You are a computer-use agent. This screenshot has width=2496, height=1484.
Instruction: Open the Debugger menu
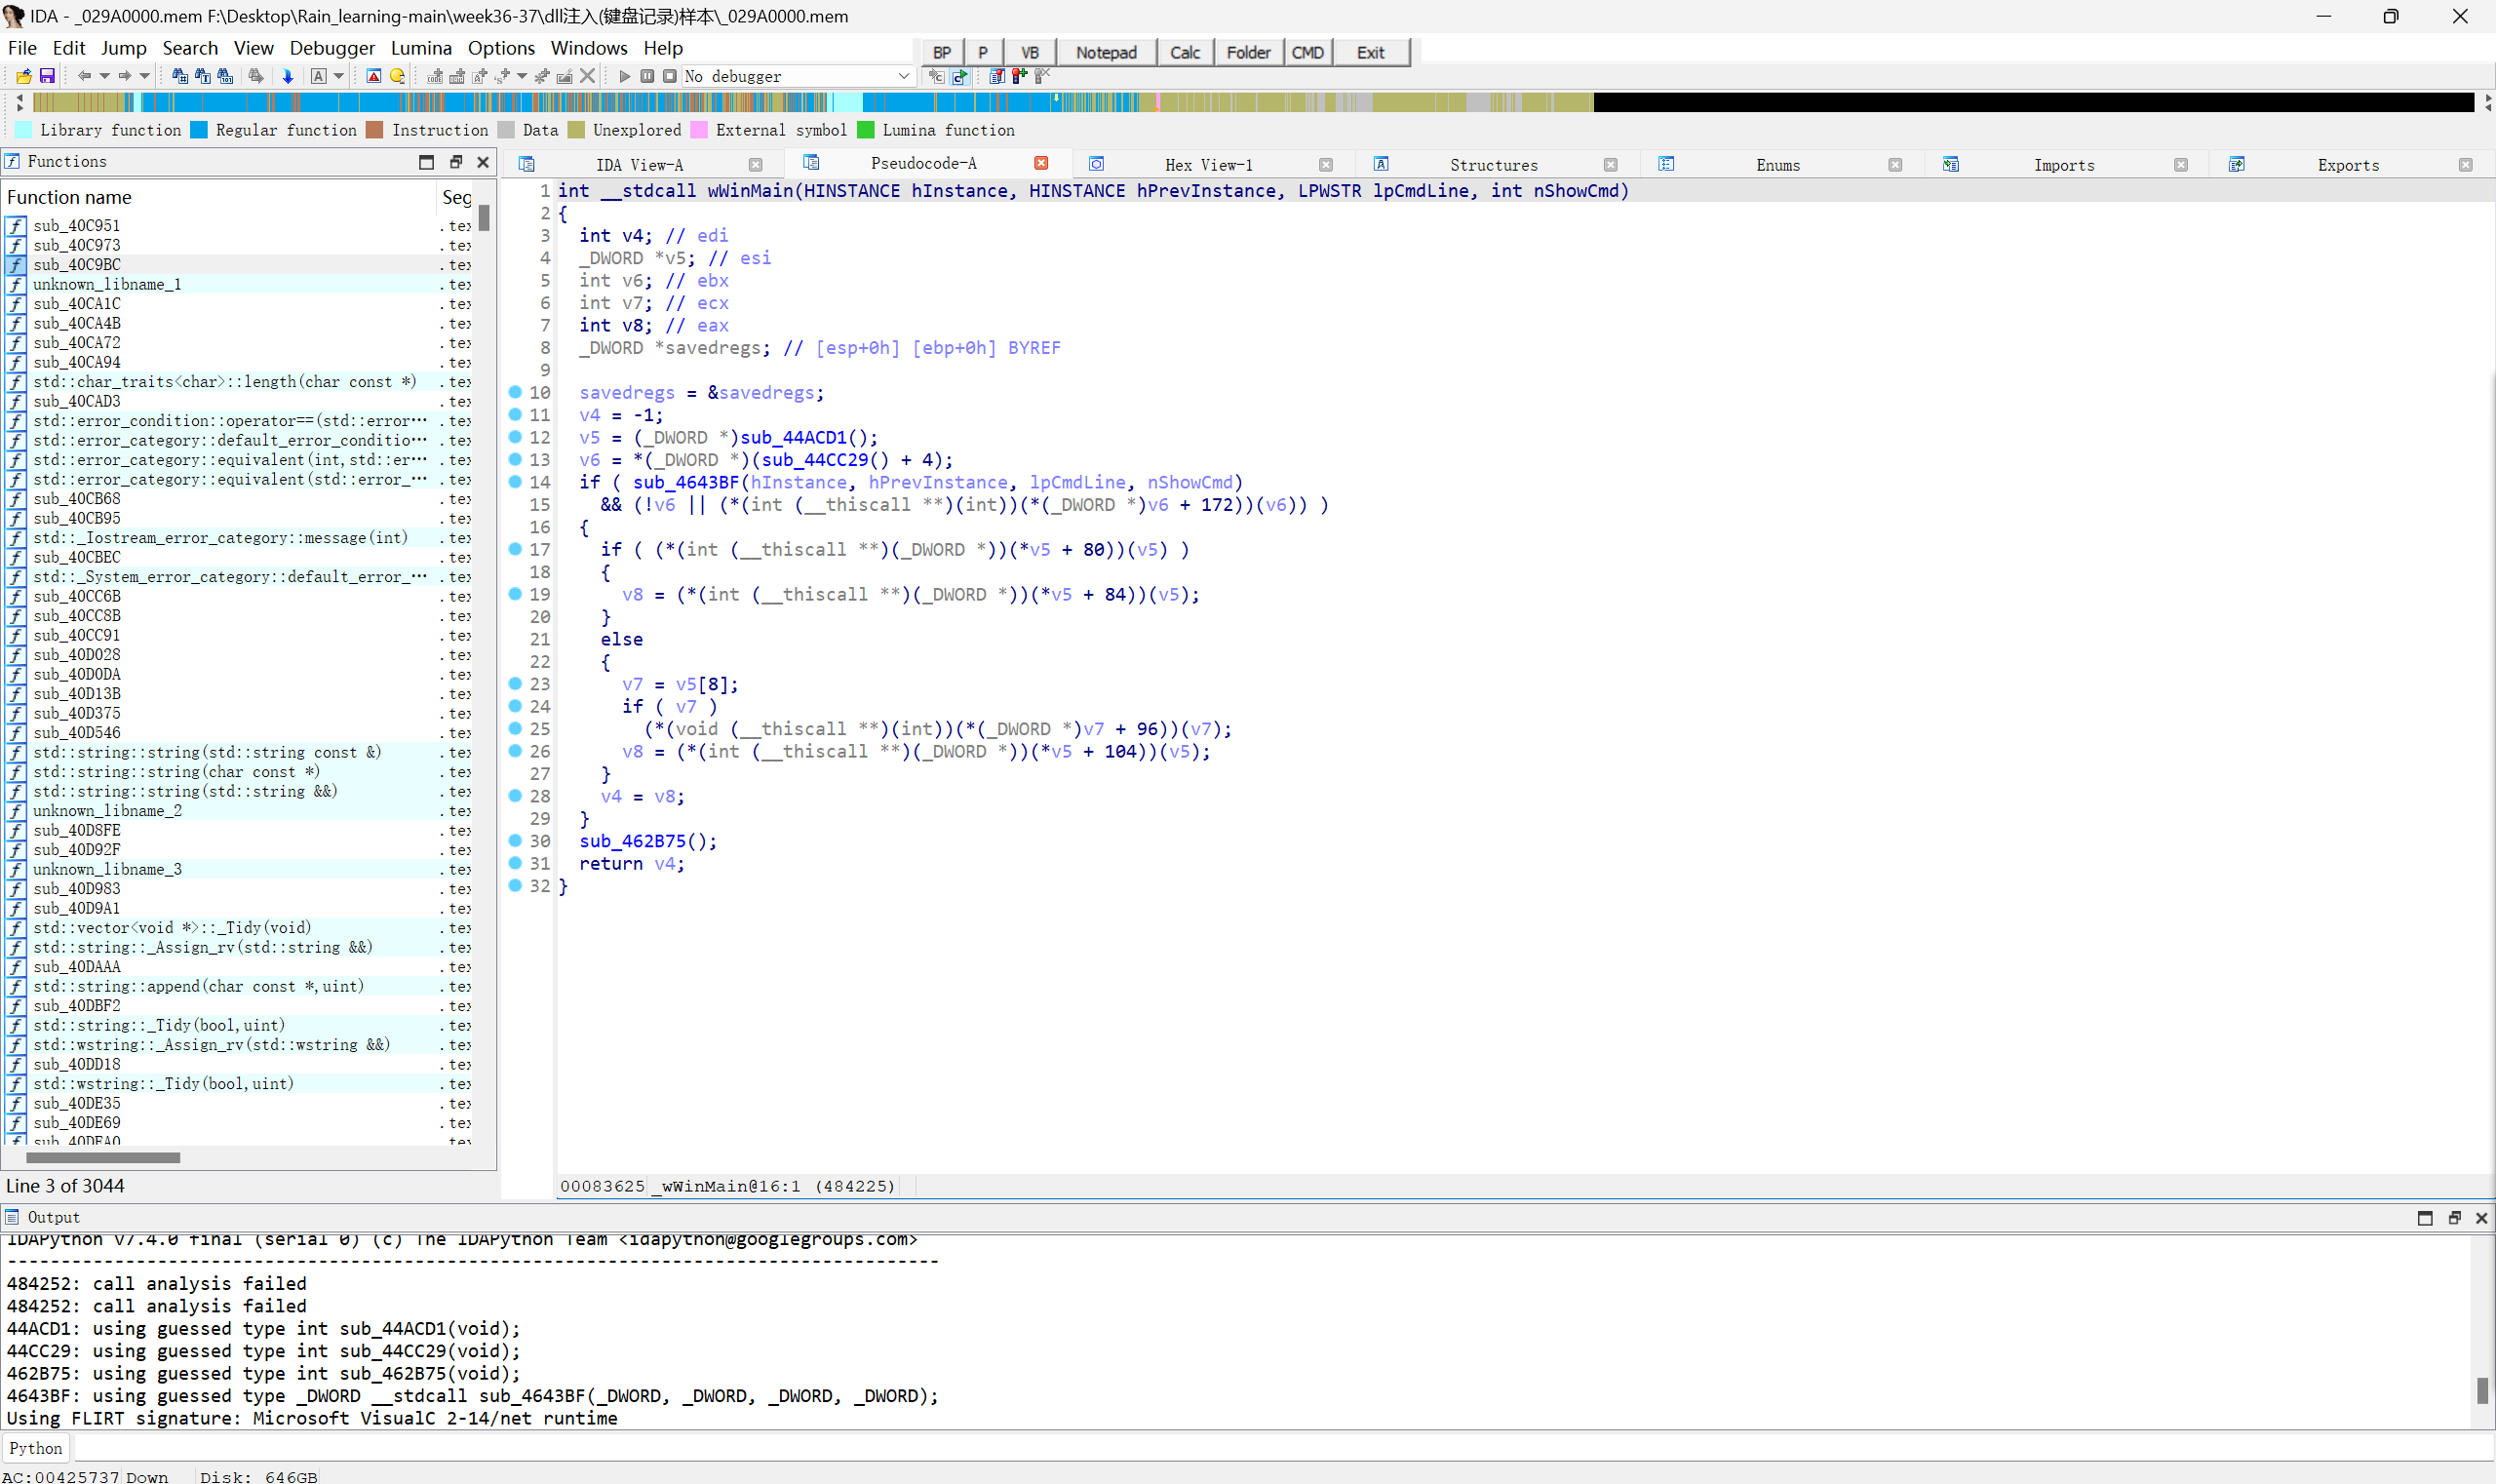pos(332,48)
